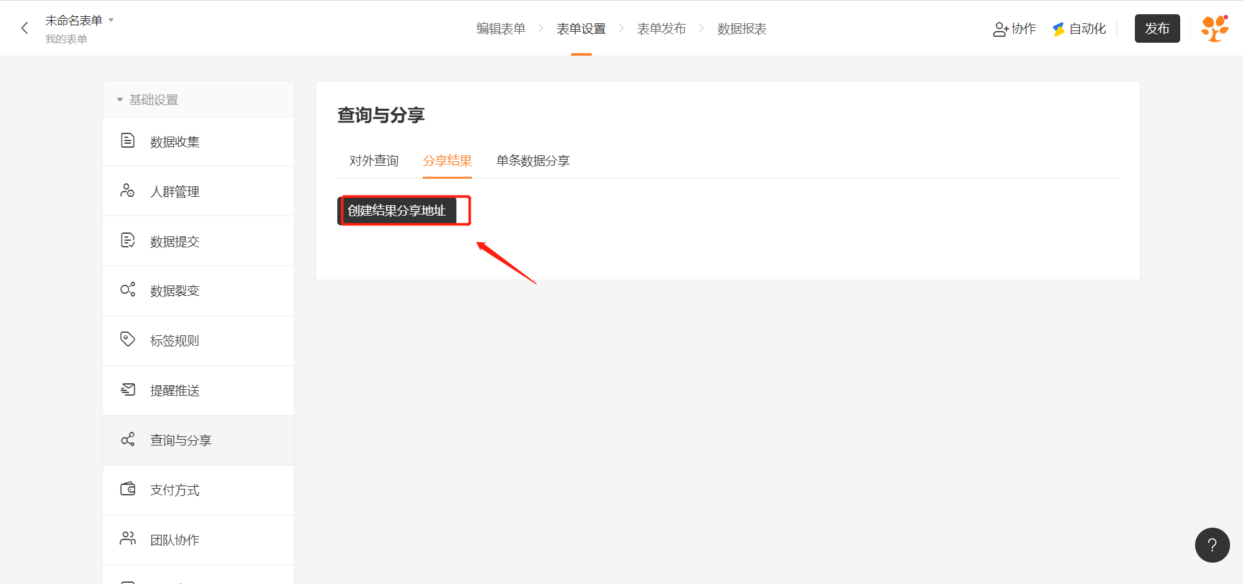
Task: Click the user avatar logo
Action: (x=1215, y=28)
